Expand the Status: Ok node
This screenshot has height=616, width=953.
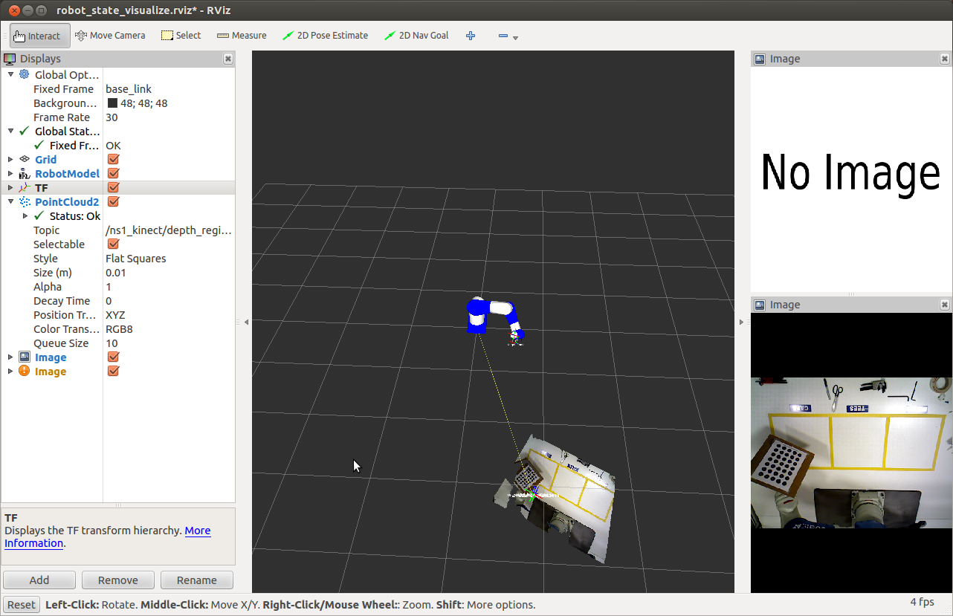tap(25, 216)
